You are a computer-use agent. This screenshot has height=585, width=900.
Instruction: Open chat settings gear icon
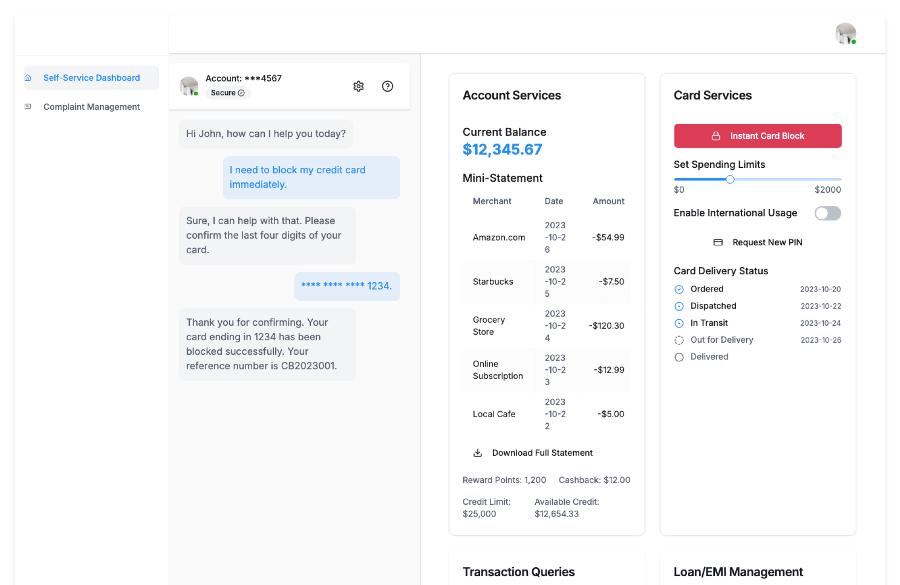click(358, 86)
